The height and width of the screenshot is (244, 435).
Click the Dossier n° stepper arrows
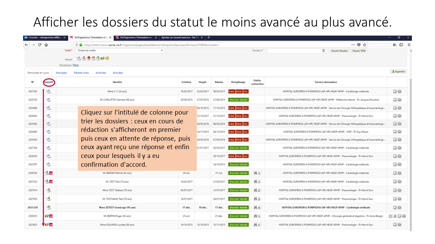point(324,51)
